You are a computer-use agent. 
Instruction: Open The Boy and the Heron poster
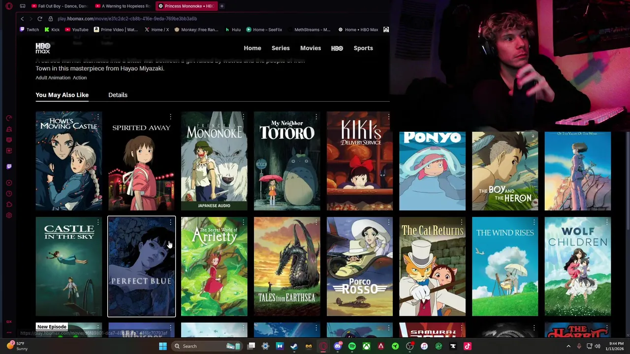click(505, 171)
